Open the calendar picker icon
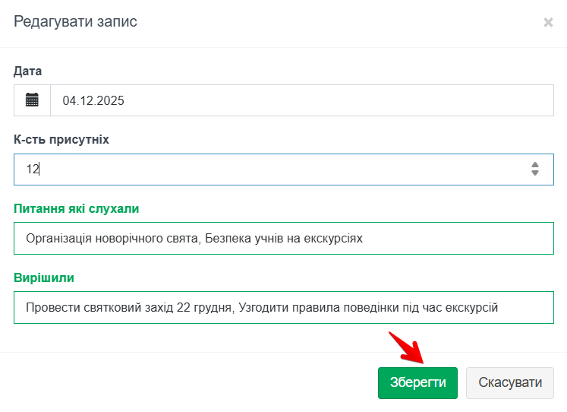Image resolution: width=567 pixels, height=412 pixels. [32, 100]
